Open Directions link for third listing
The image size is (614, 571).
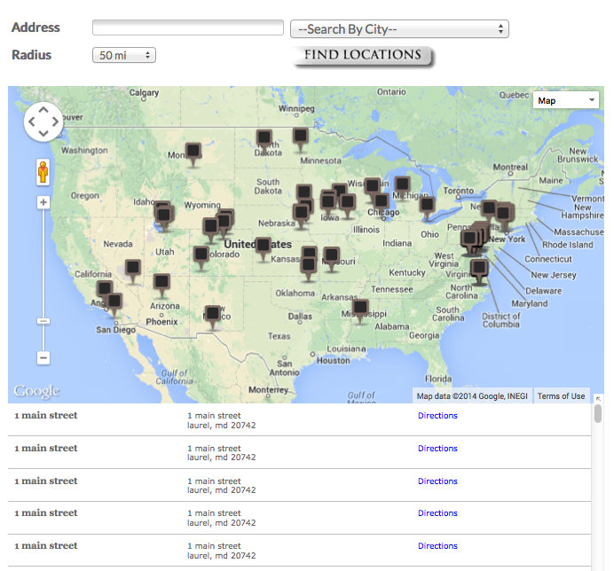pos(437,481)
